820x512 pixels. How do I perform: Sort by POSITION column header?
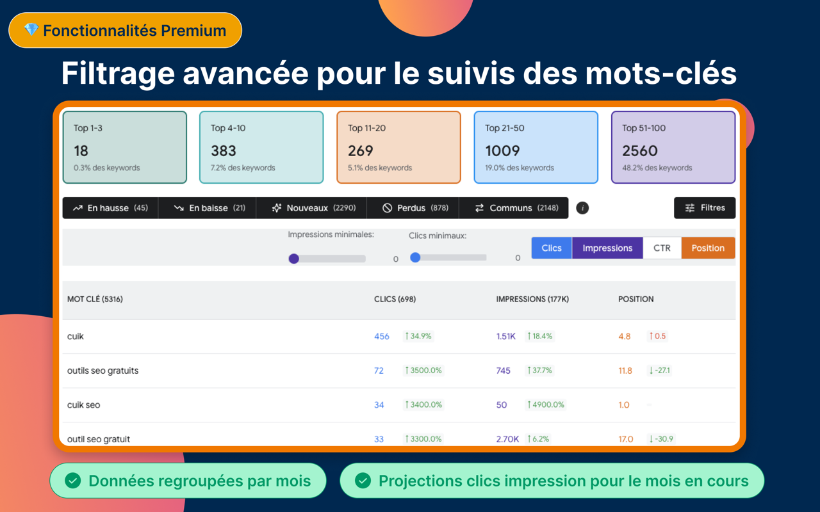click(x=636, y=300)
